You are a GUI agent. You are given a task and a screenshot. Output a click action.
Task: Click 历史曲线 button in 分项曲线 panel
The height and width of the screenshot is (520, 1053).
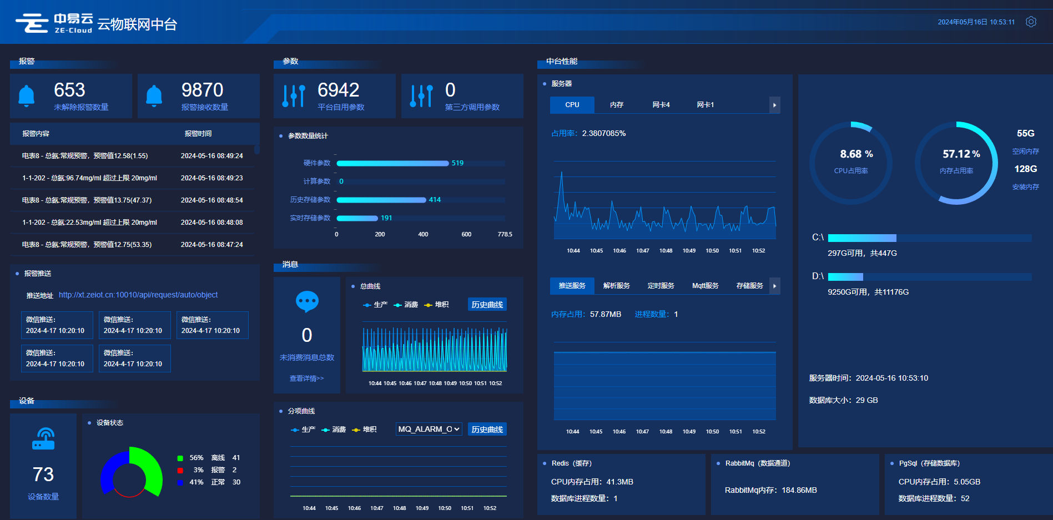click(x=487, y=430)
